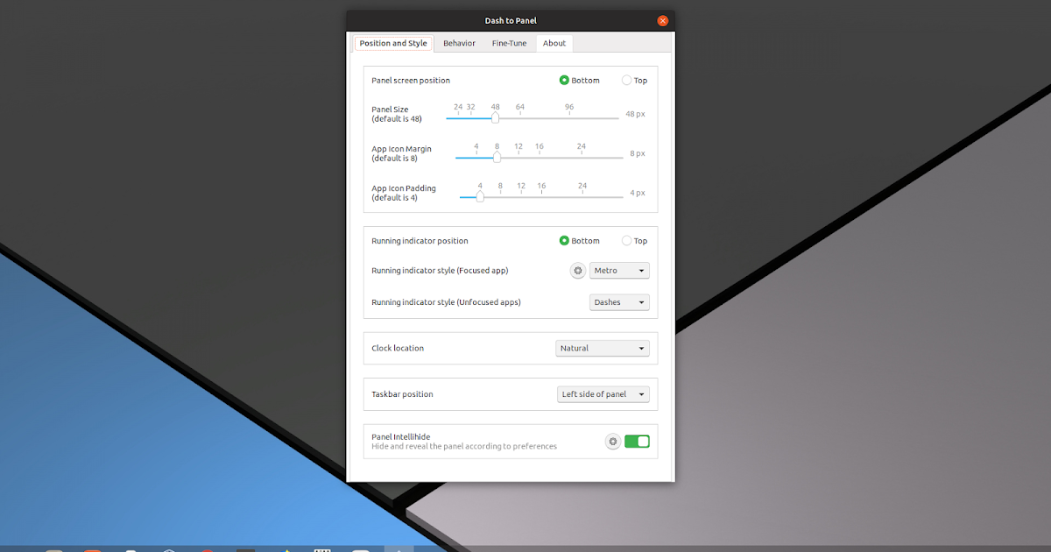Viewport: 1051px width, 552px height.
Task: Select the Bottom radio for Panel screen position
Action: (564, 80)
